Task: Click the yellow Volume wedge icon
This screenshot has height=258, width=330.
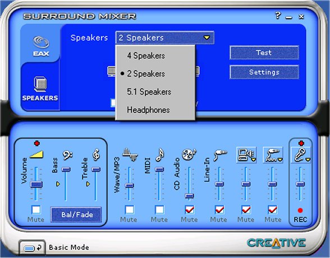Action: click(36, 154)
